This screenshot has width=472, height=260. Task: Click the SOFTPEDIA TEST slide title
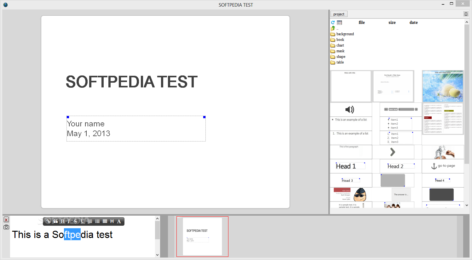pyautogui.click(x=131, y=82)
